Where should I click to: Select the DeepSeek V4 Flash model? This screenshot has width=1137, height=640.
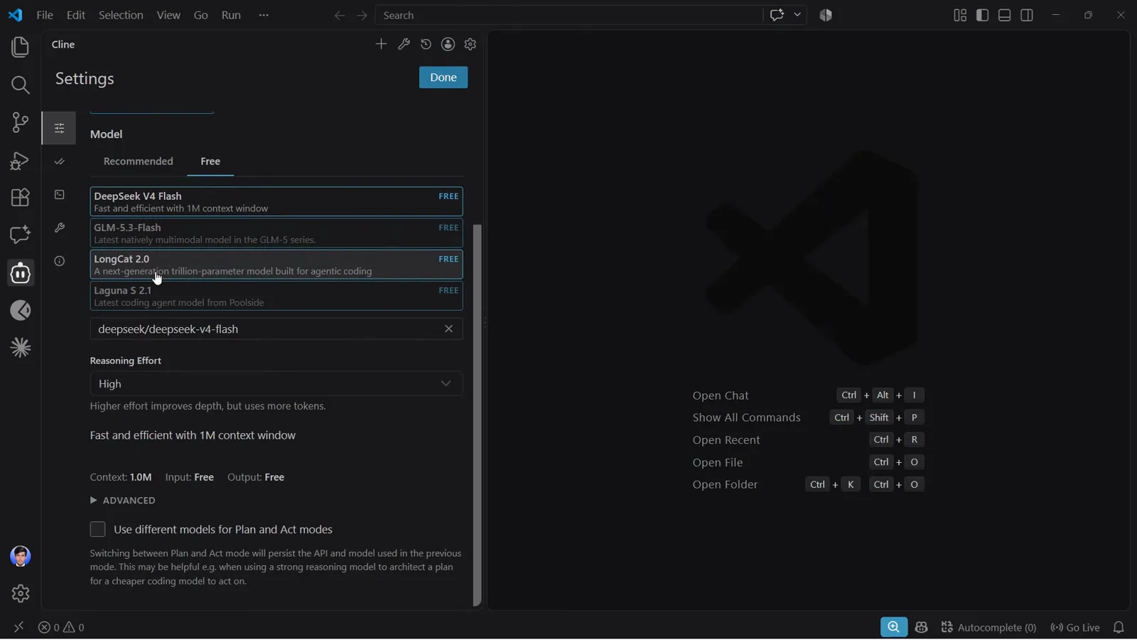[276, 202]
